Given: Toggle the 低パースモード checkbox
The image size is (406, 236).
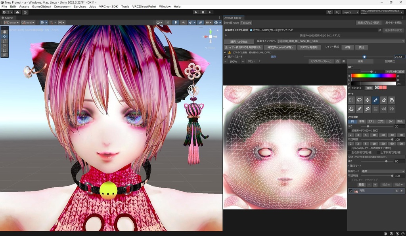Looking at the screenshot, I should [x=225, y=57].
